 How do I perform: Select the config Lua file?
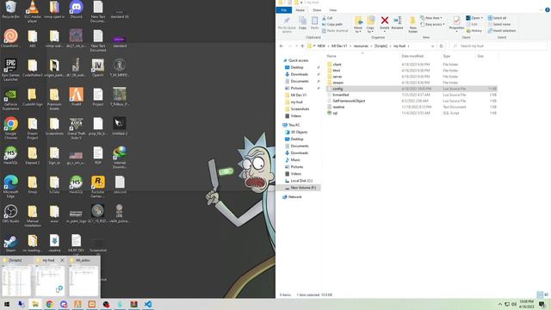pyautogui.click(x=412, y=89)
